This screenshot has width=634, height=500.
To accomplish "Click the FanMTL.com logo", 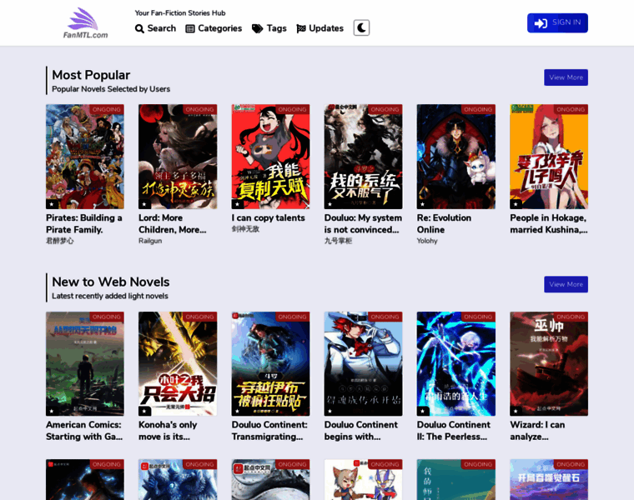I will tap(85, 22).
